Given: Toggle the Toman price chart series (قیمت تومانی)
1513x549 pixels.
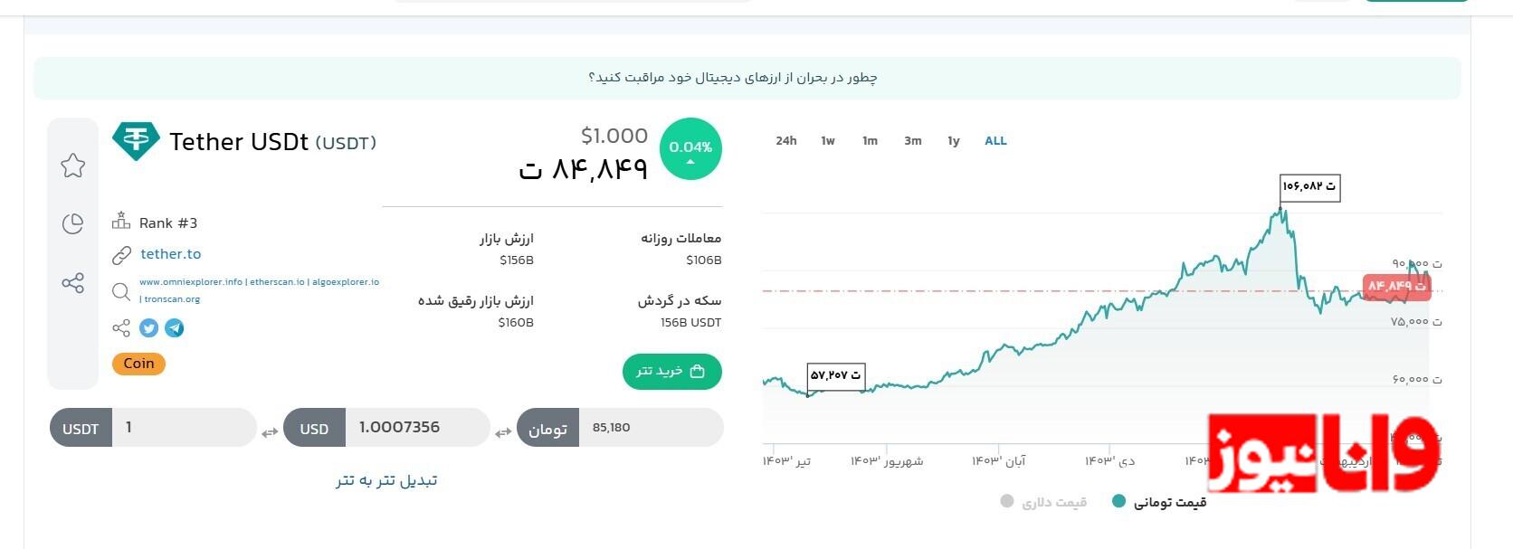Looking at the screenshot, I should [1161, 502].
